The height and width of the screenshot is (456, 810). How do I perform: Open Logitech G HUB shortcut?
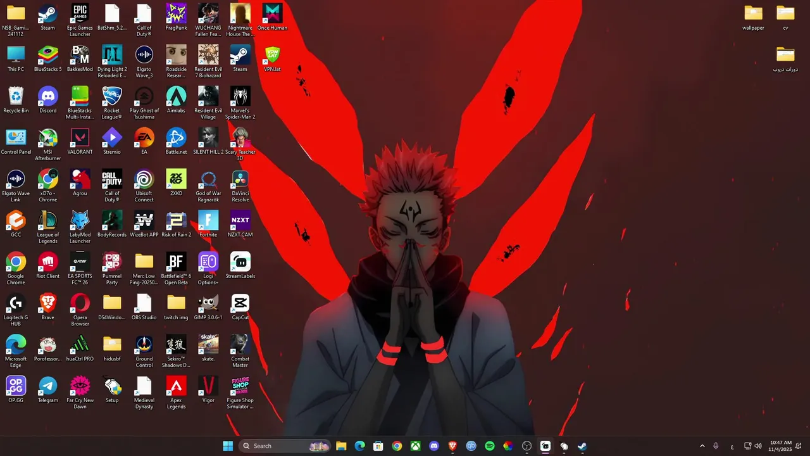[16, 310]
